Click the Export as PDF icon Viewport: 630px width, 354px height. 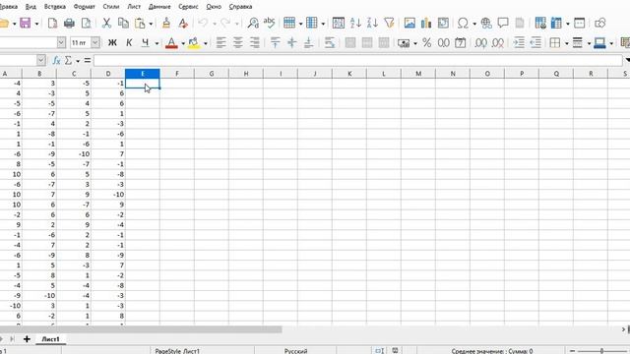point(52,23)
